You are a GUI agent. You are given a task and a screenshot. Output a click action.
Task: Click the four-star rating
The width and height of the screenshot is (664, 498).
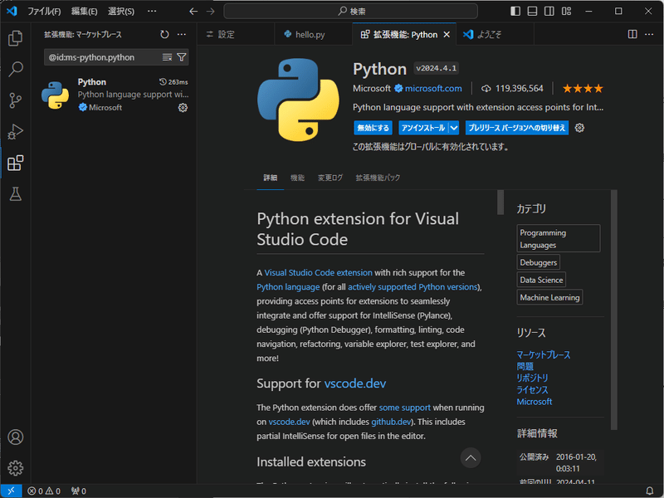583,89
